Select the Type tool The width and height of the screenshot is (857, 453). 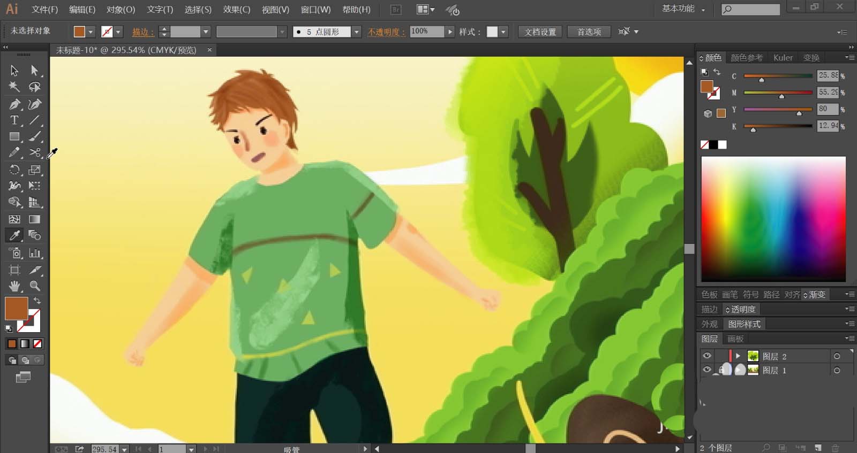[14, 120]
